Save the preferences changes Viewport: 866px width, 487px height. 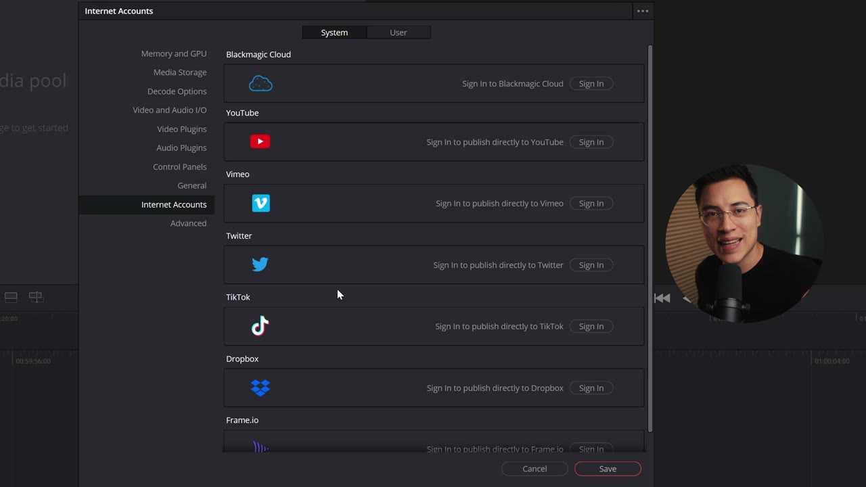click(x=608, y=469)
